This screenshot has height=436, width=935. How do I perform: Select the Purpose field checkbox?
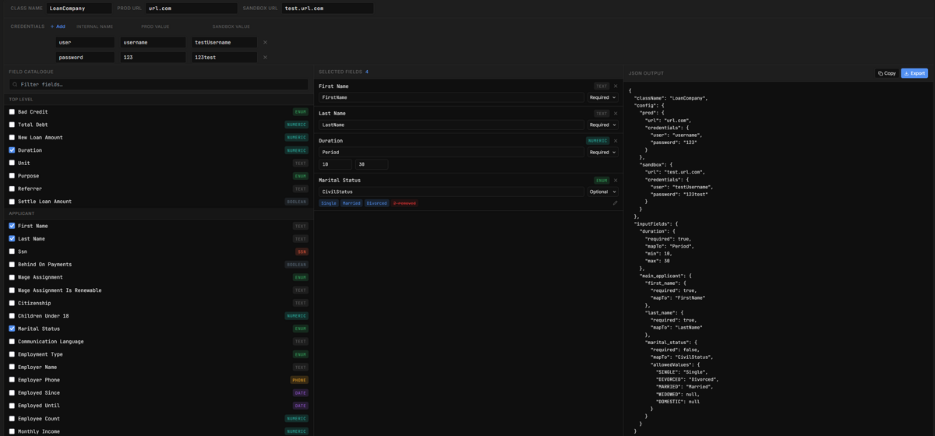click(x=12, y=176)
